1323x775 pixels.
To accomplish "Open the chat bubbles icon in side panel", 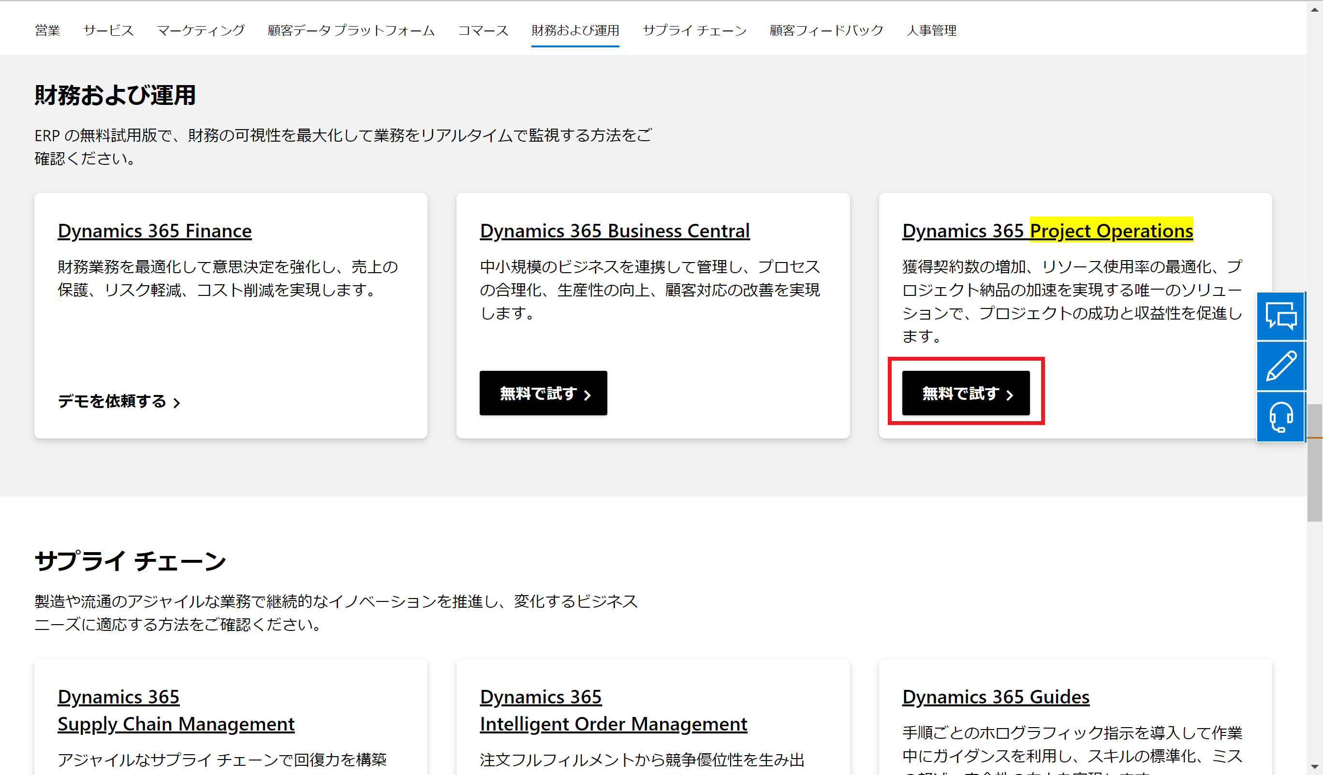I will click(x=1280, y=316).
